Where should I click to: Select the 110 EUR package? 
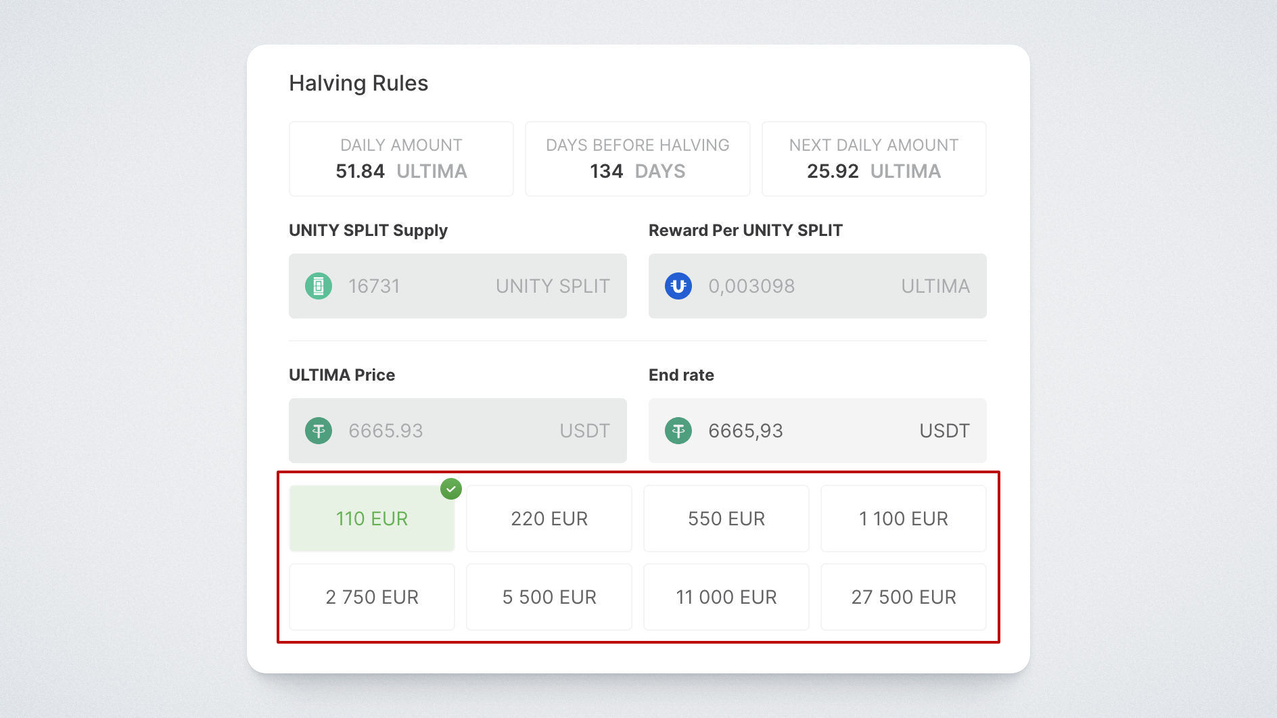[x=372, y=519]
